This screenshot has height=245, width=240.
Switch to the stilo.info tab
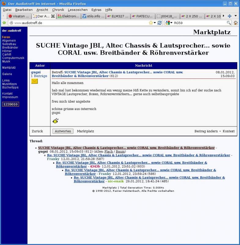coord(93,16)
